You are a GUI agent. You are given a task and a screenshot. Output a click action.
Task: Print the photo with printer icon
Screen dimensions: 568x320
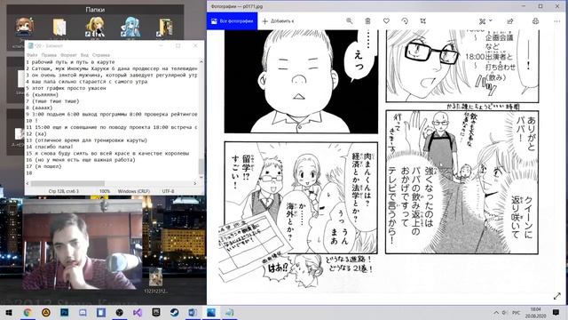pyautogui.click(x=535, y=21)
